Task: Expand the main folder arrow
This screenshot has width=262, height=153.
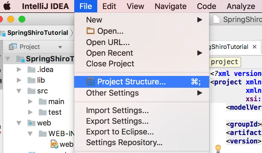Action: [30, 102]
